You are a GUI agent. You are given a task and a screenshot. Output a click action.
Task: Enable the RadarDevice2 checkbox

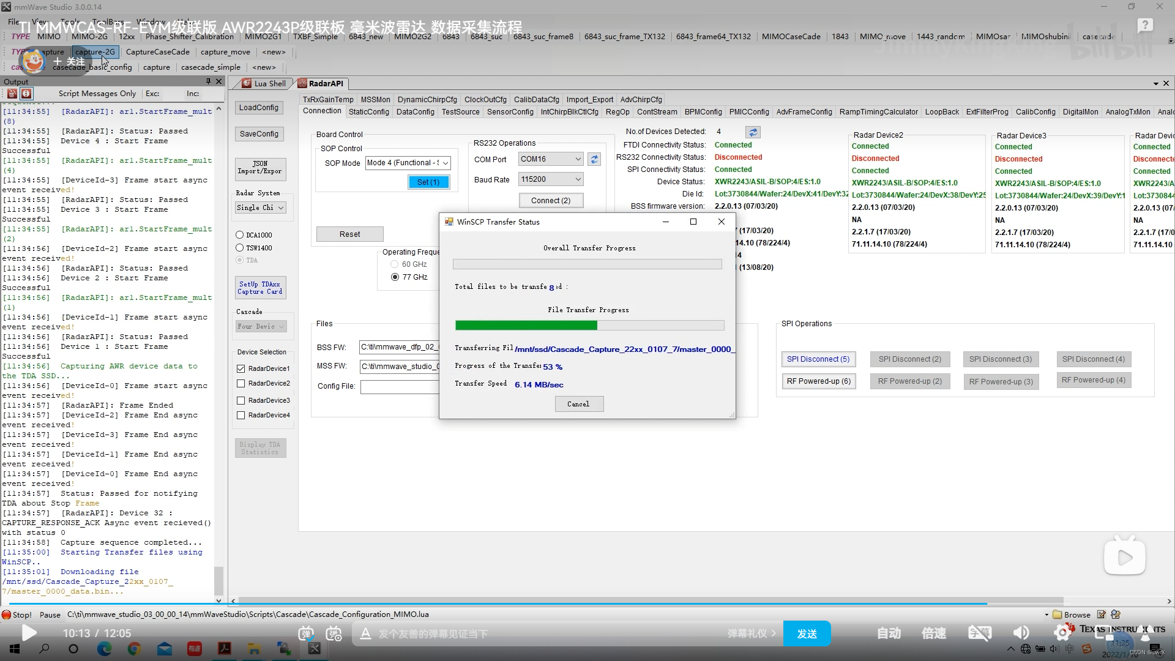click(x=241, y=384)
